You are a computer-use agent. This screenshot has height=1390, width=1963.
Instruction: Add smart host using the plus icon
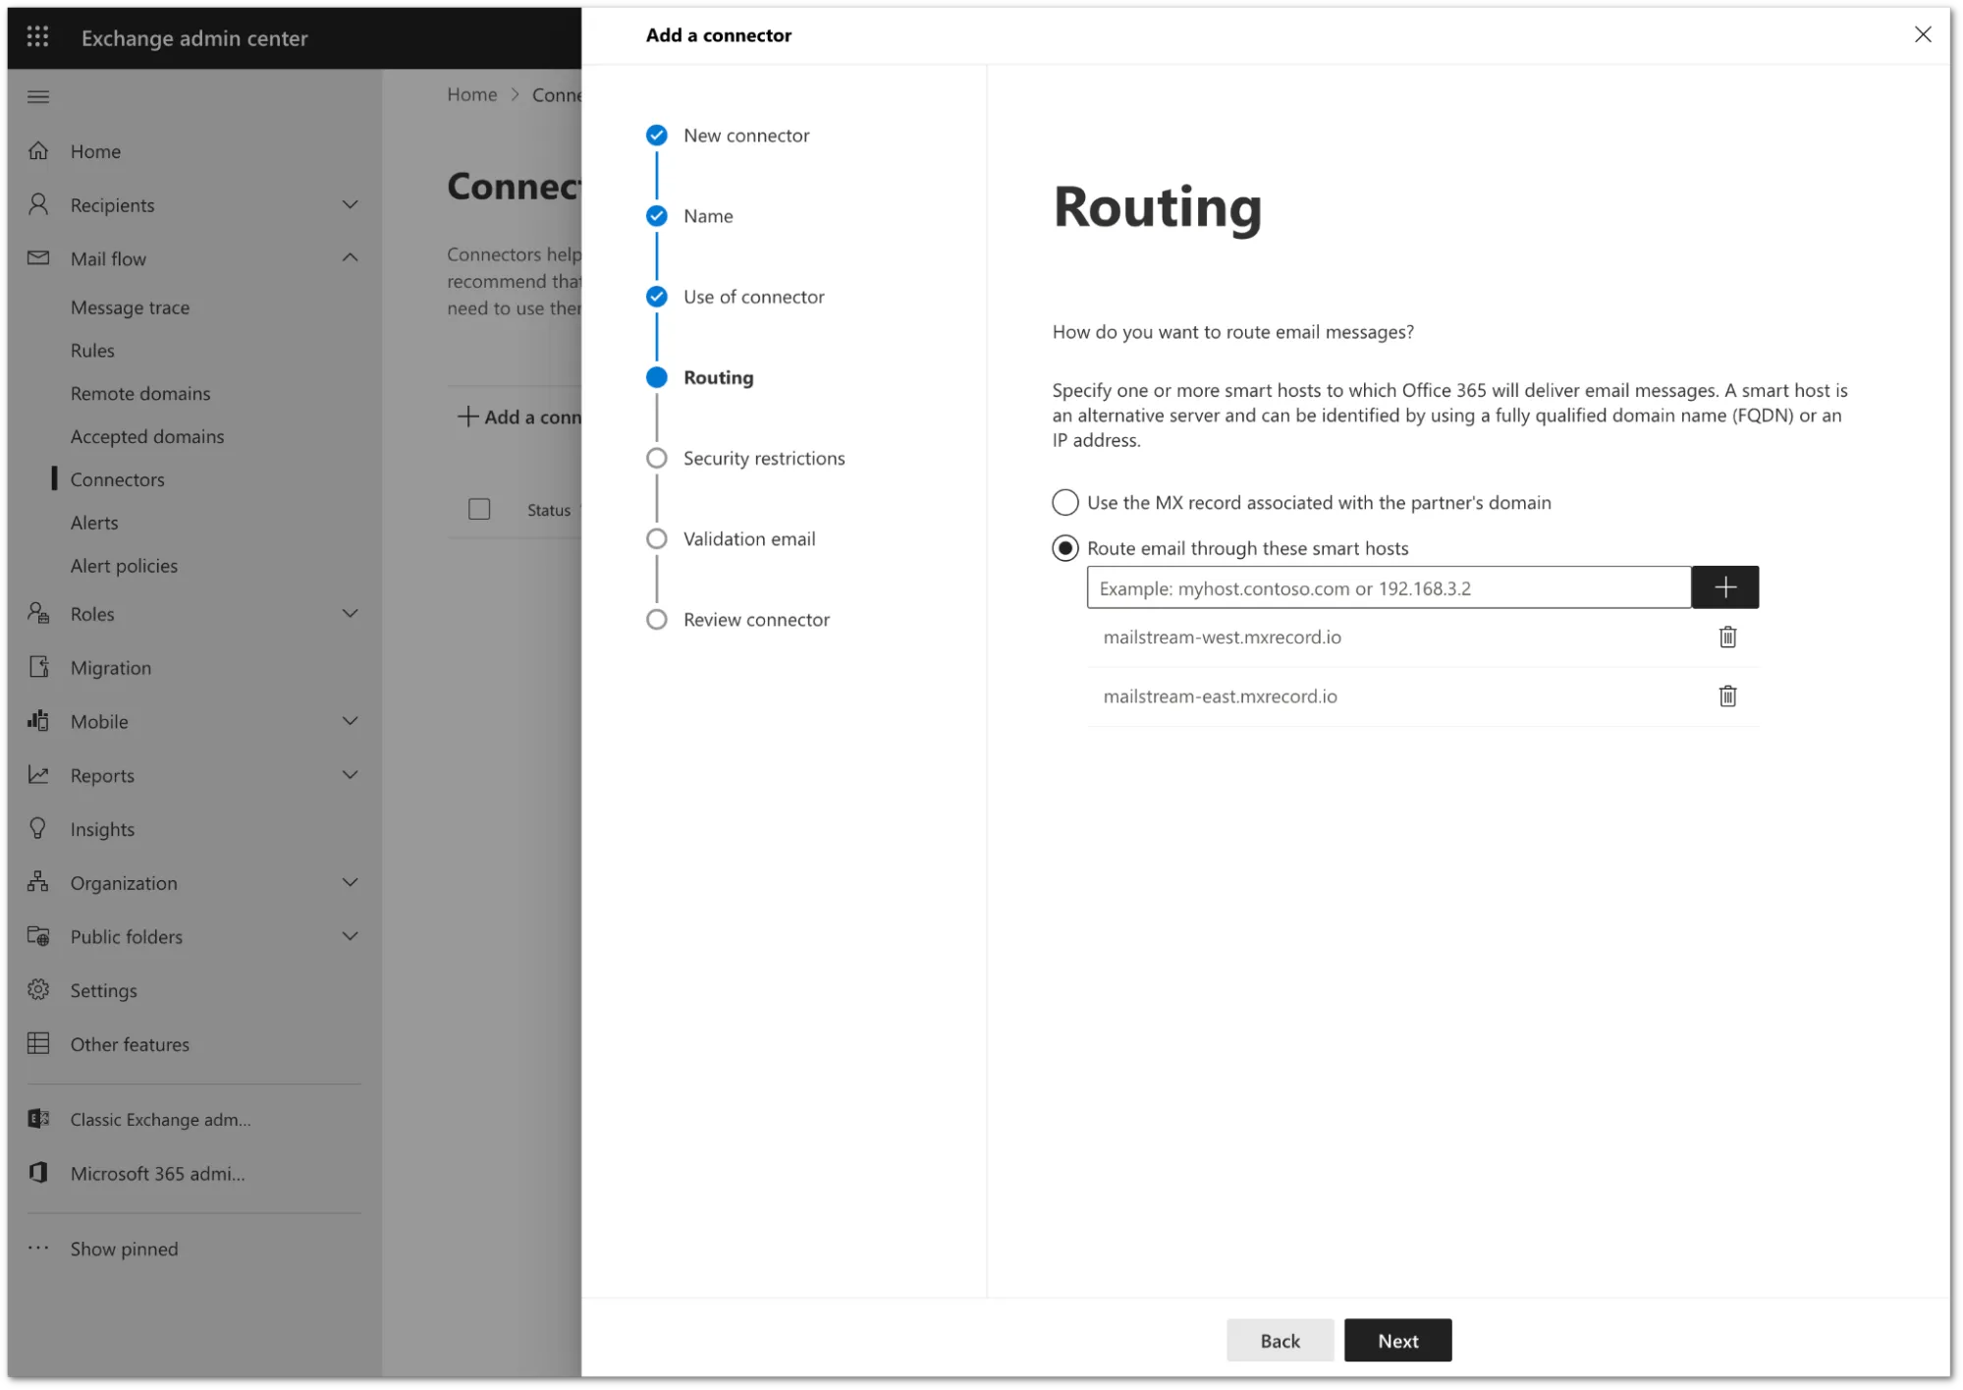pos(1725,587)
